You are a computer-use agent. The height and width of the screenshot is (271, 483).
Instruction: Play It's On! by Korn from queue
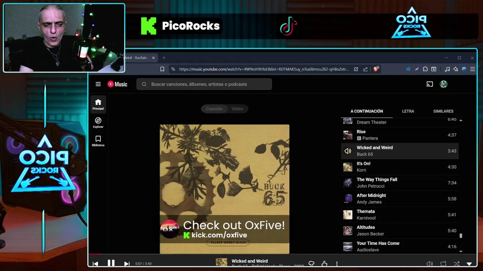point(400,167)
